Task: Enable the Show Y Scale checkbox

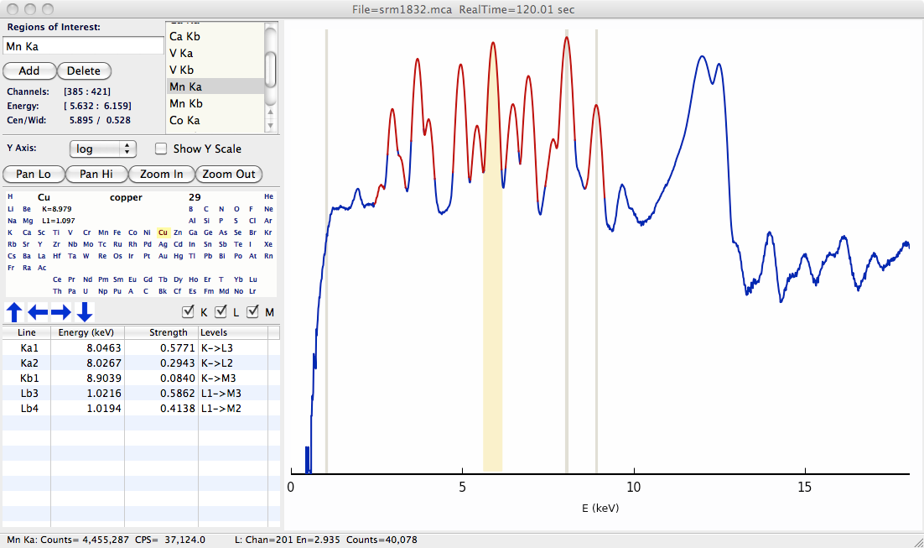Action: coord(161,149)
